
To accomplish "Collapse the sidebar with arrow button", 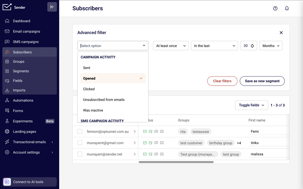I will [x=52, y=7].
